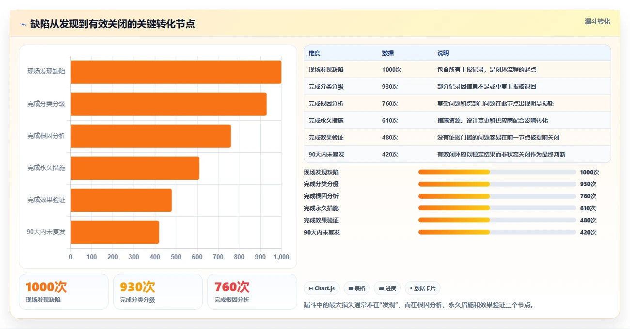
Task: Click the chart axis label 90天内未复发
Action: tap(46, 232)
